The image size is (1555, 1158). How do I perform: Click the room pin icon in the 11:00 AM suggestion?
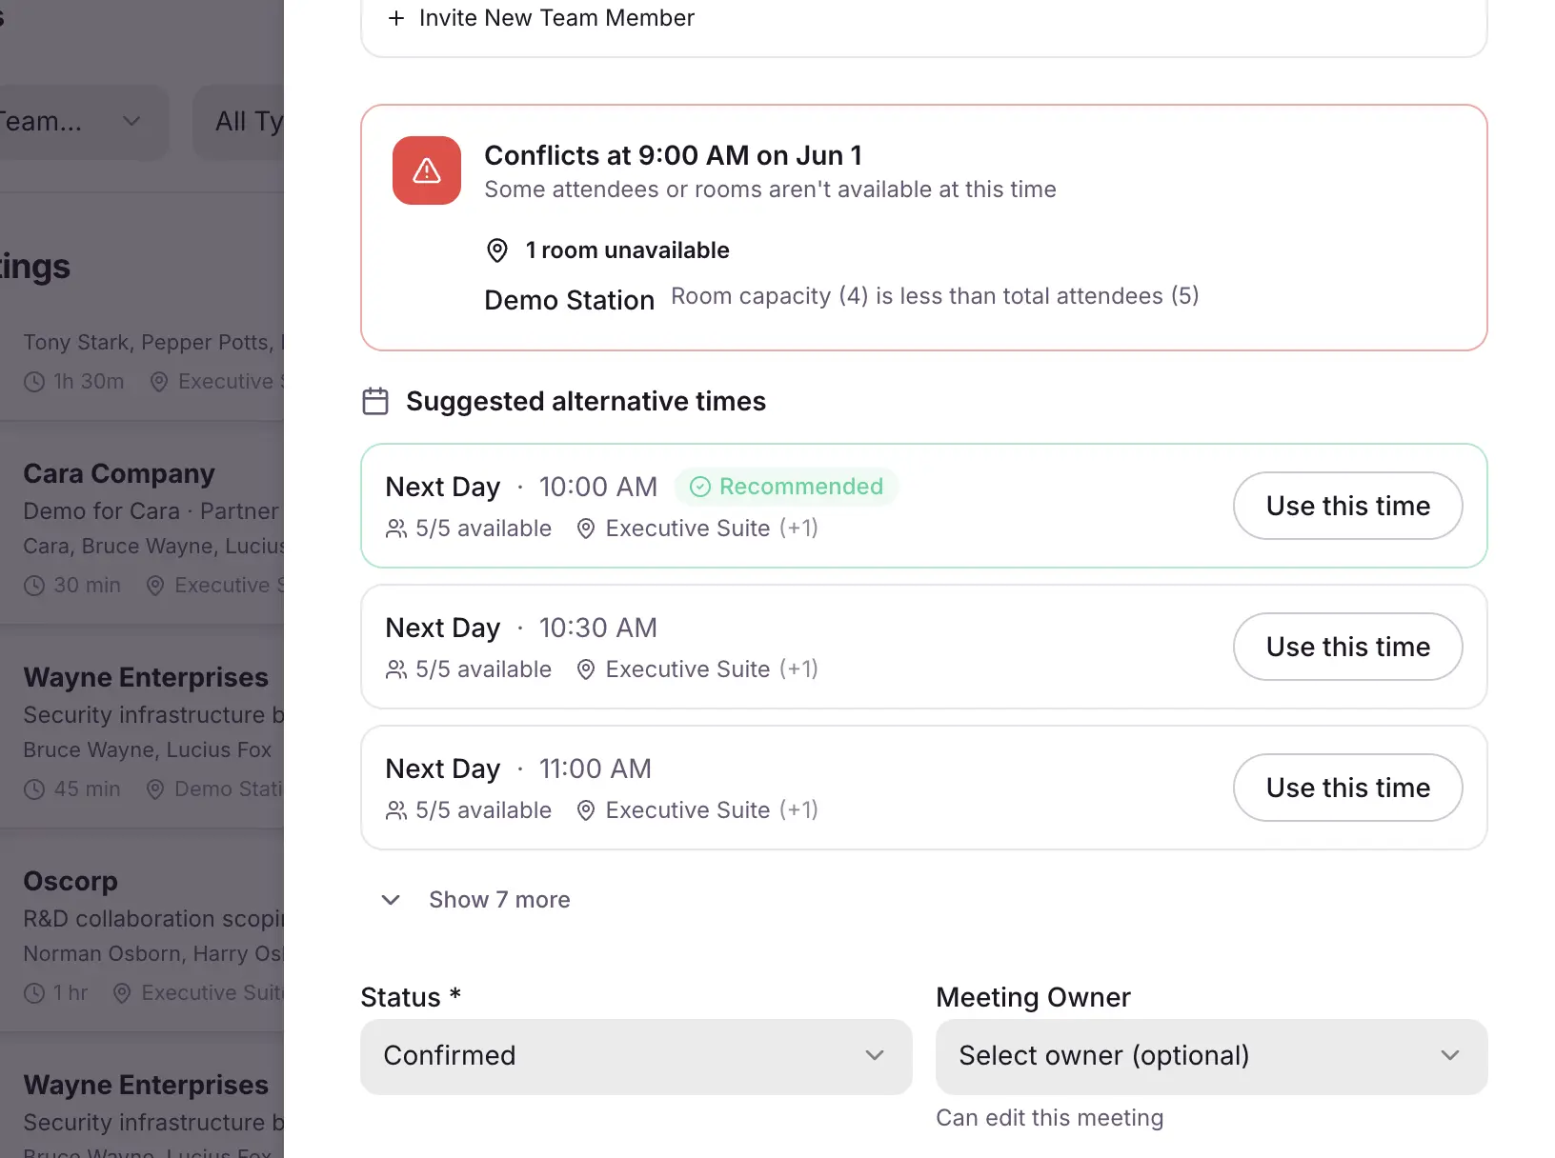click(586, 810)
